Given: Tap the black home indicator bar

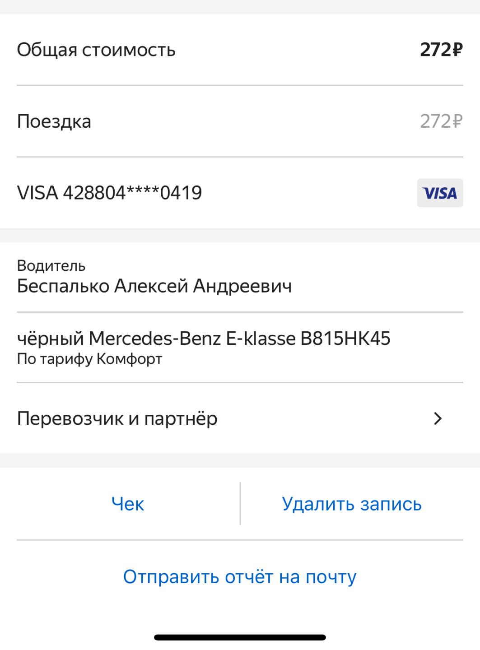Looking at the screenshot, I should pos(240,637).
